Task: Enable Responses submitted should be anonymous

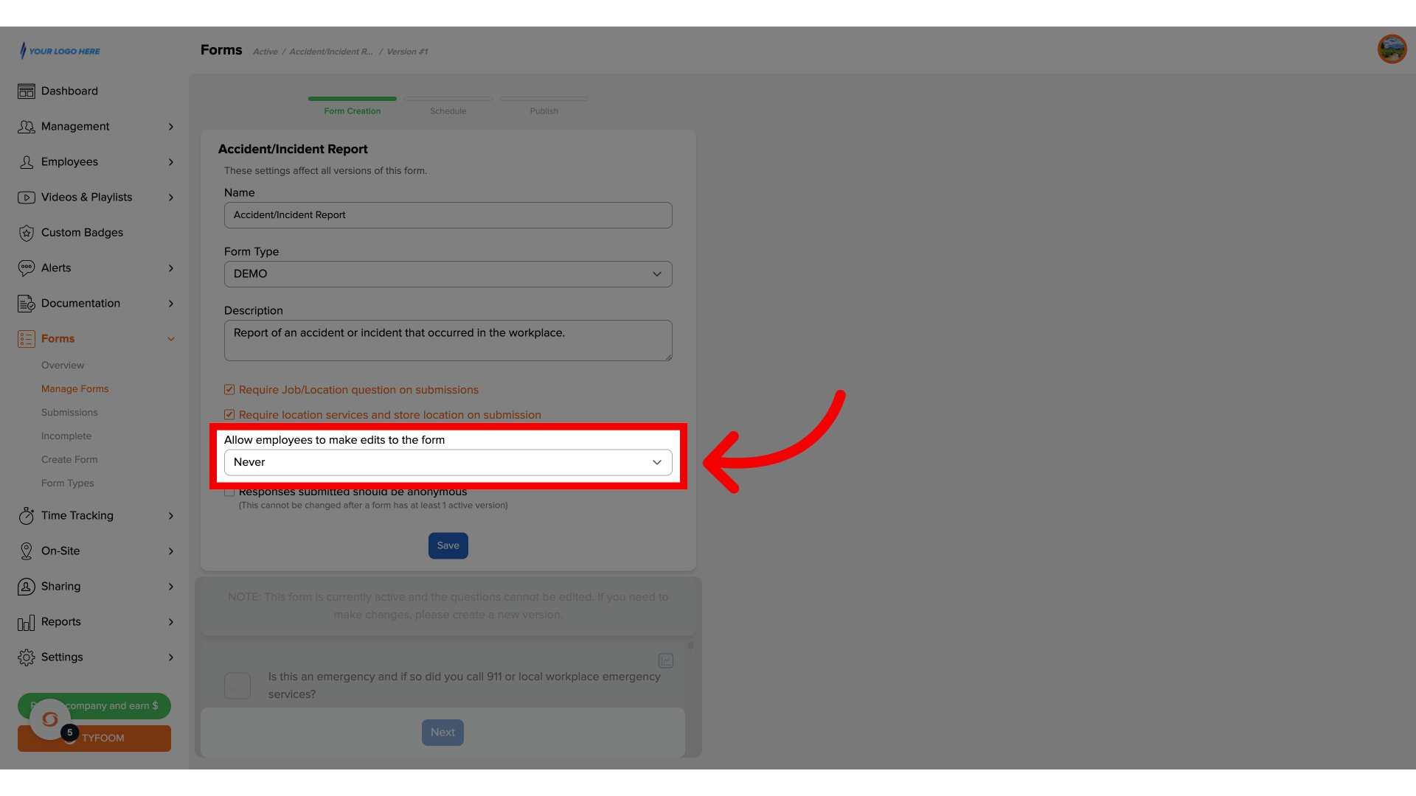Action: (229, 492)
